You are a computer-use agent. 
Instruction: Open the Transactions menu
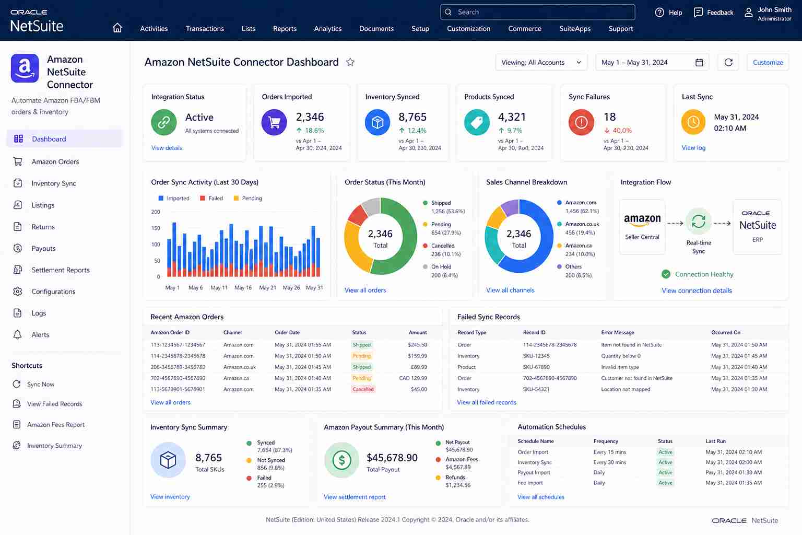pyautogui.click(x=205, y=29)
